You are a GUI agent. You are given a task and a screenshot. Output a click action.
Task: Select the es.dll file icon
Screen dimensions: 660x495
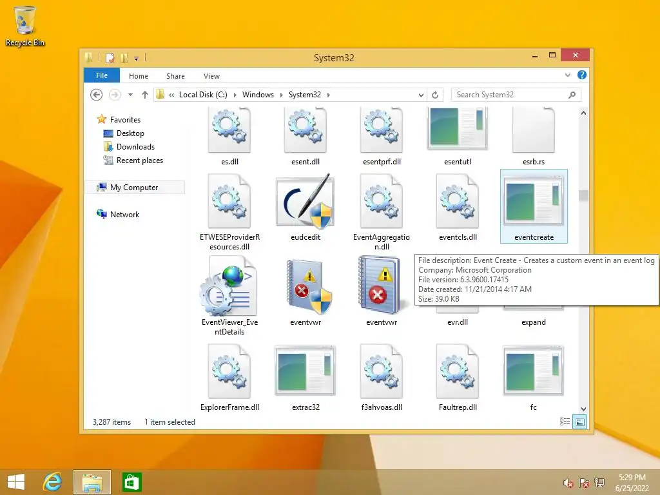[x=229, y=130]
